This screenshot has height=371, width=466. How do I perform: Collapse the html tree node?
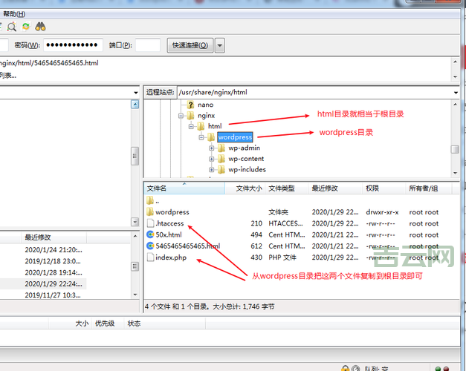click(192, 127)
